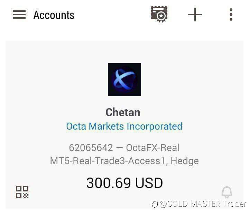Tap the USD currency label
249x217 pixels.
pyautogui.click(x=149, y=183)
